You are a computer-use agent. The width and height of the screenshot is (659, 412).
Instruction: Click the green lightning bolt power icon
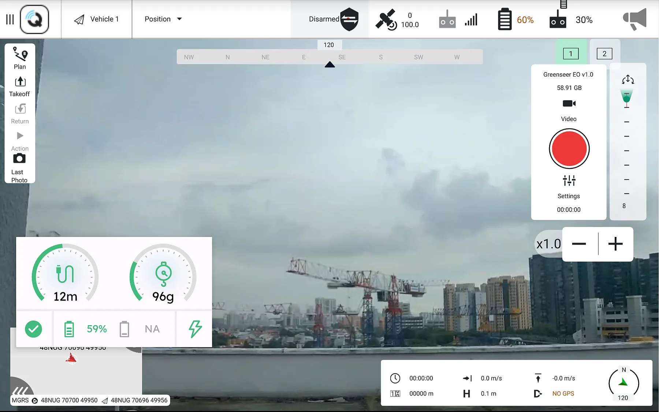195,329
